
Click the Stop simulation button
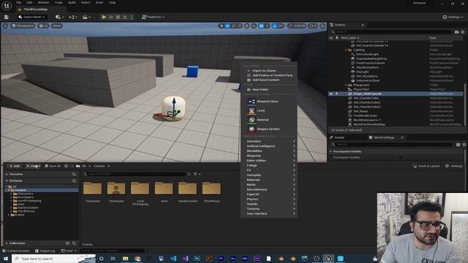tap(118, 17)
